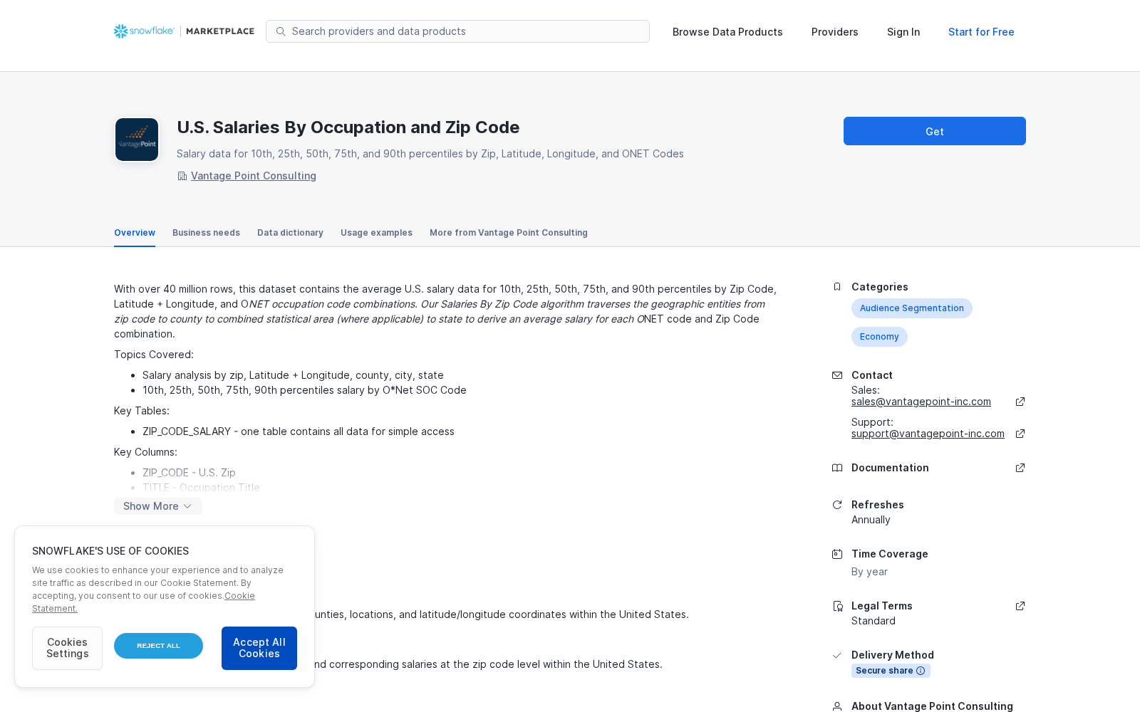This screenshot has width=1140, height=712.
Task: Open the Legal Terms external link icon
Action: click(x=1020, y=606)
